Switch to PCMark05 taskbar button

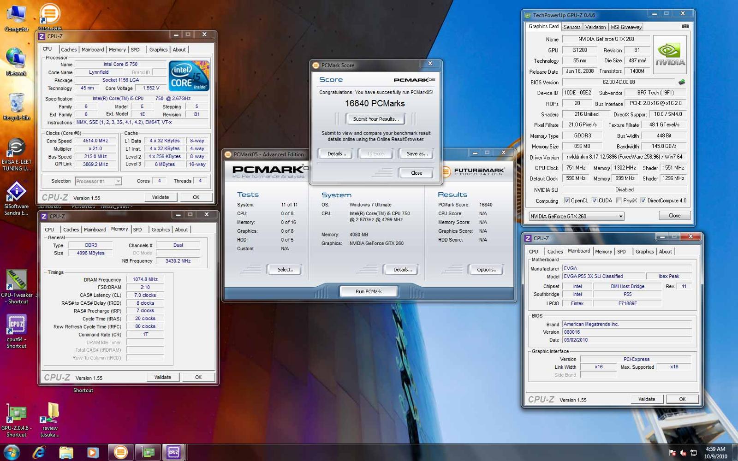pyautogui.click(x=121, y=452)
